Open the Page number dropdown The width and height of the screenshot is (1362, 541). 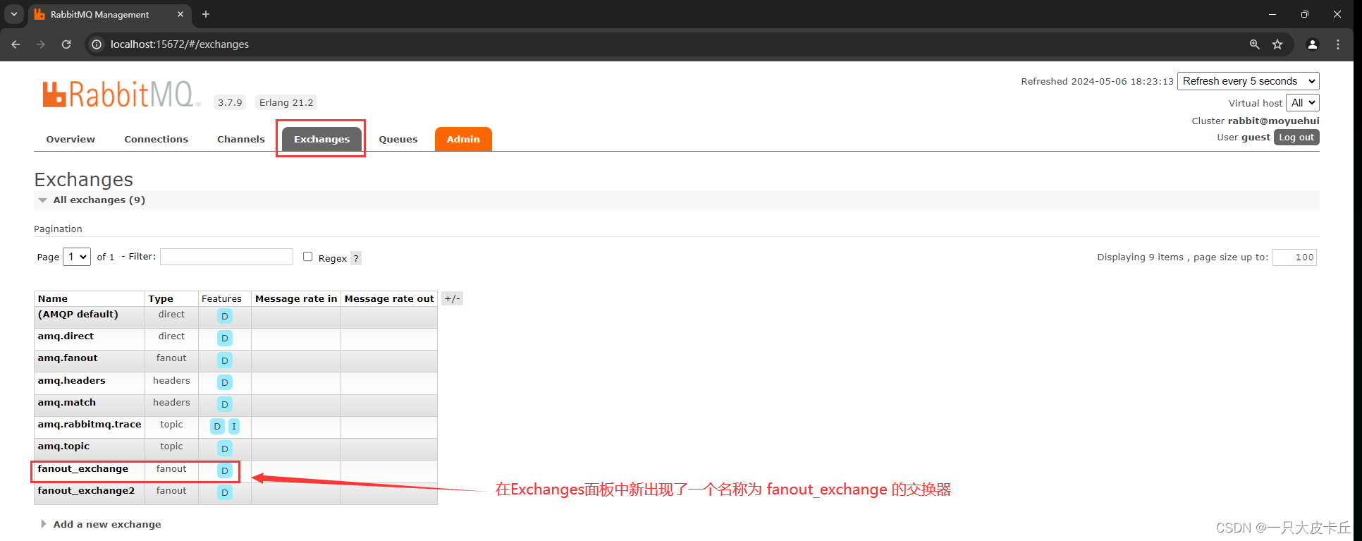pos(77,257)
